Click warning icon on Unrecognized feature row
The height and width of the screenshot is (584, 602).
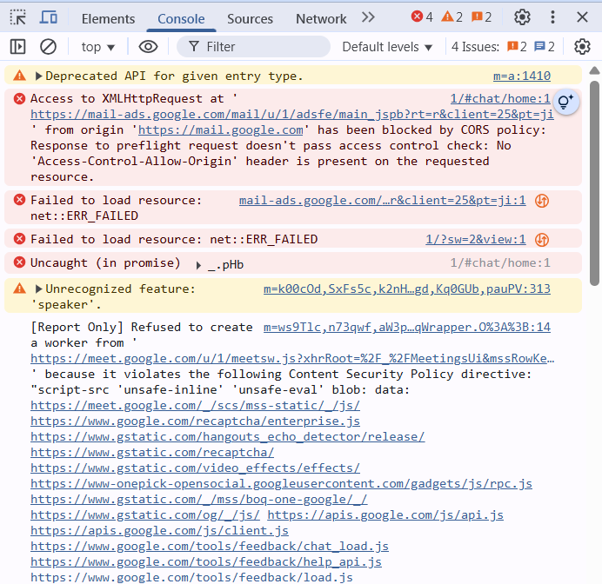pyautogui.click(x=20, y=289)
